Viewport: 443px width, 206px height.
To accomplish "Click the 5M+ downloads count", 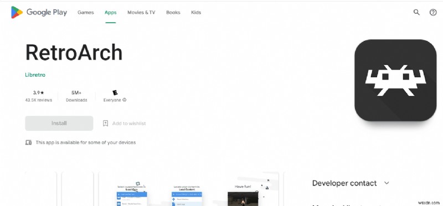I will [76, 92].
